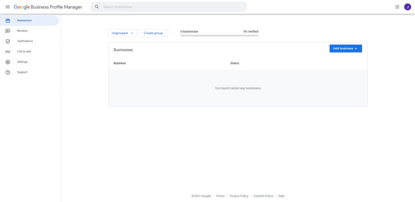Click the Businesses card heading

click(x=123, y=50)
